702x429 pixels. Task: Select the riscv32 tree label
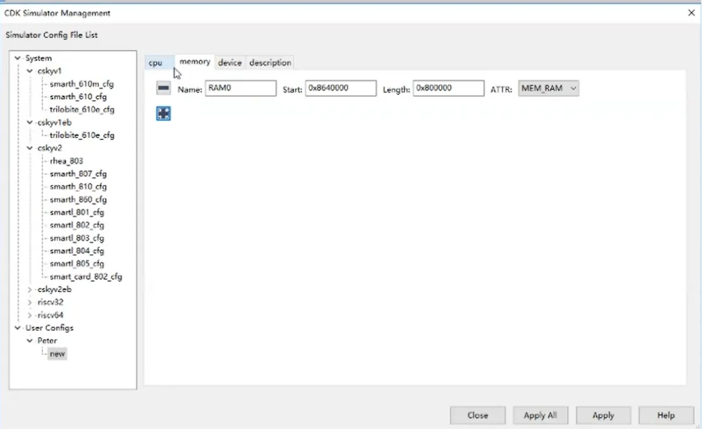[51, 302]
